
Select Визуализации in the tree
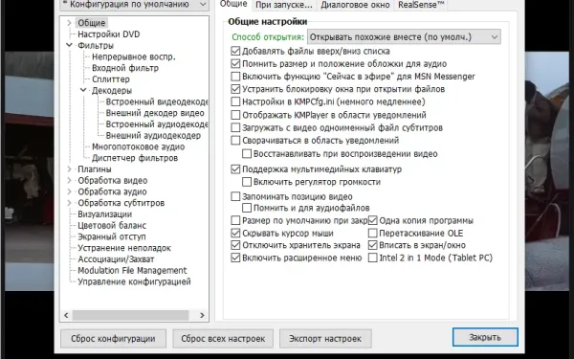[104, 214]
